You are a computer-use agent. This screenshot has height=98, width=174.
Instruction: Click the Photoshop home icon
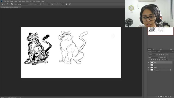2,1
